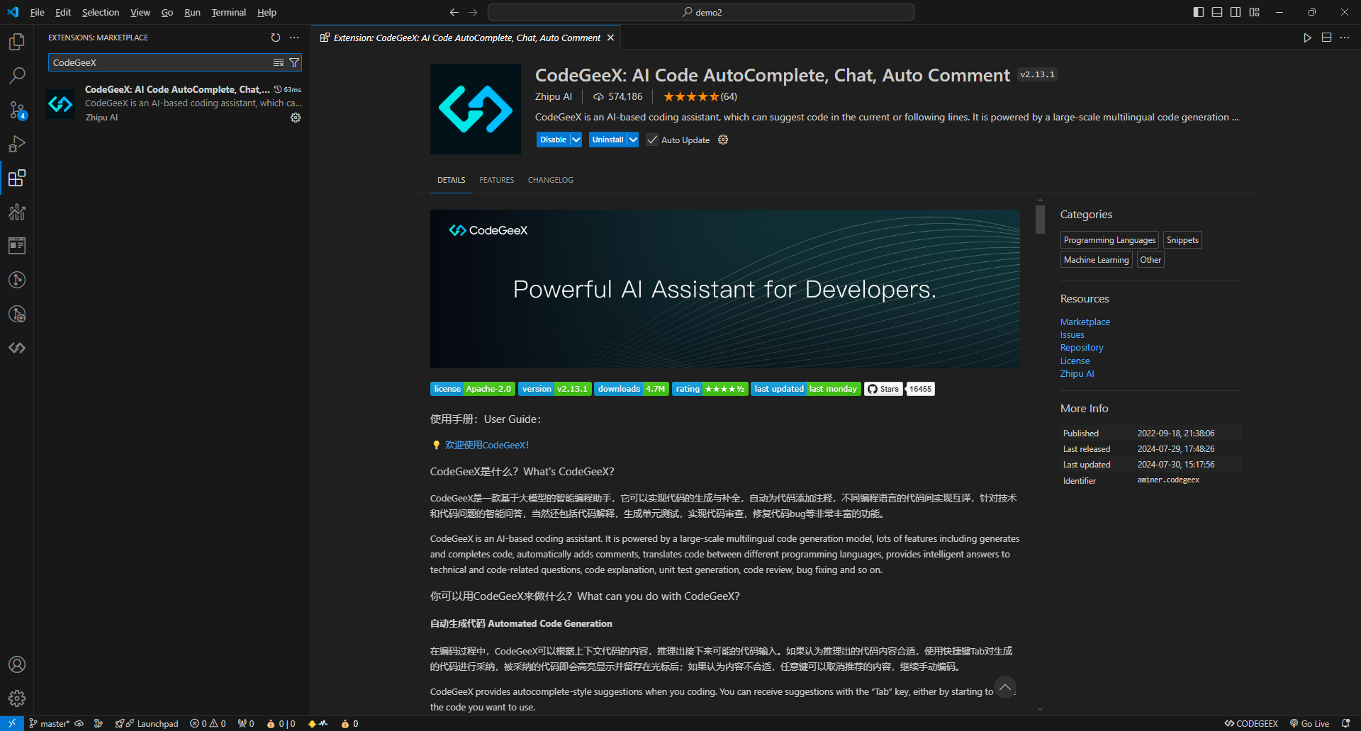1361x731 pixels.
Task: Open Customize Layout icon in title bar
Action: tap(1254, 12)
